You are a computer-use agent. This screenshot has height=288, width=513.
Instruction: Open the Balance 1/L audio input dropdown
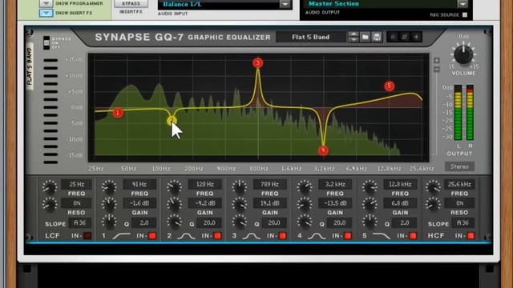285,4
